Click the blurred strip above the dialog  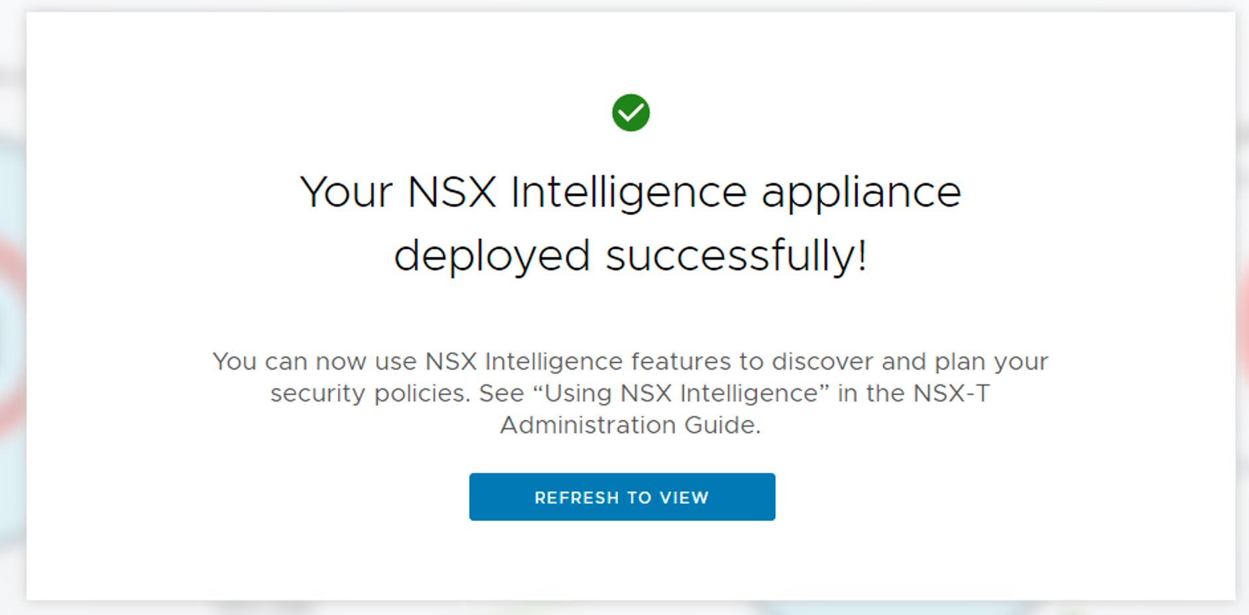pyautogui.click(x=623, y=5)
